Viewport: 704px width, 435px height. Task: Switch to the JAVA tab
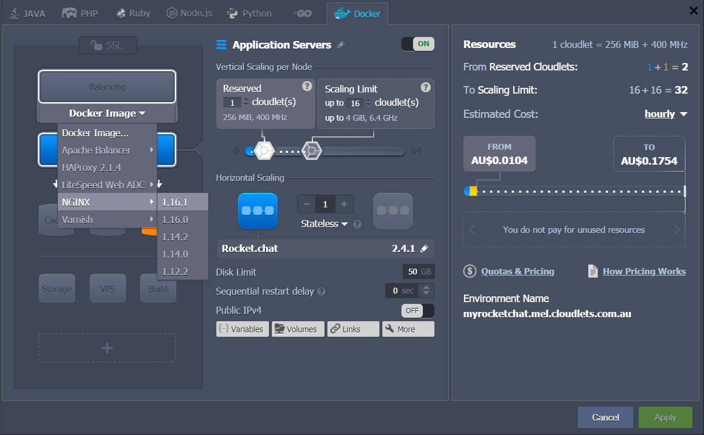tap(28, 13)
